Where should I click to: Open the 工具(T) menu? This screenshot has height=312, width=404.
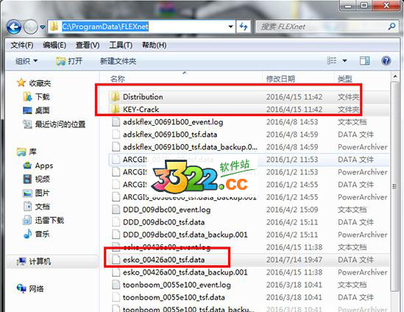[x=121, y=46]
